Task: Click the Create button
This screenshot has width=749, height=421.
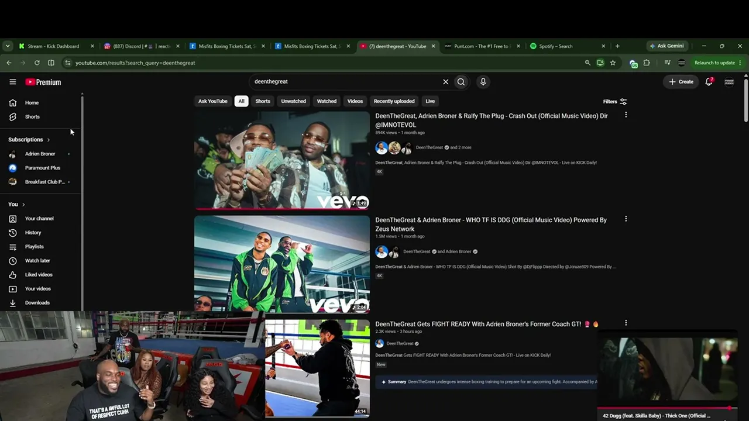Action: click(x=681, y=82)
